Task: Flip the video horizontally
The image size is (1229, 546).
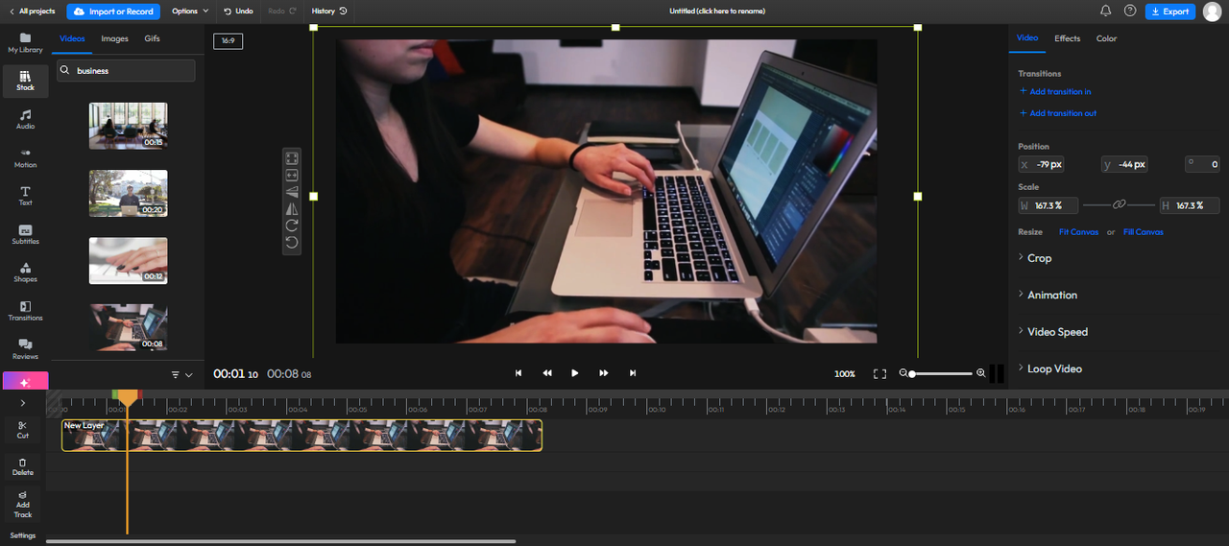Action: [x=293, y=208]
